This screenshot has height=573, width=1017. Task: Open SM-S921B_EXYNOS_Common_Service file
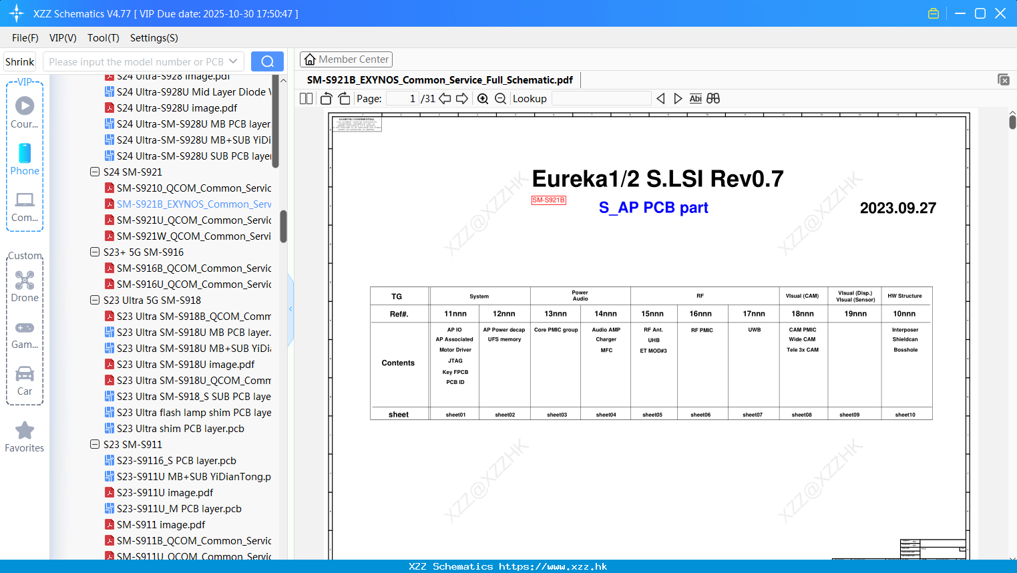point(188,204)
